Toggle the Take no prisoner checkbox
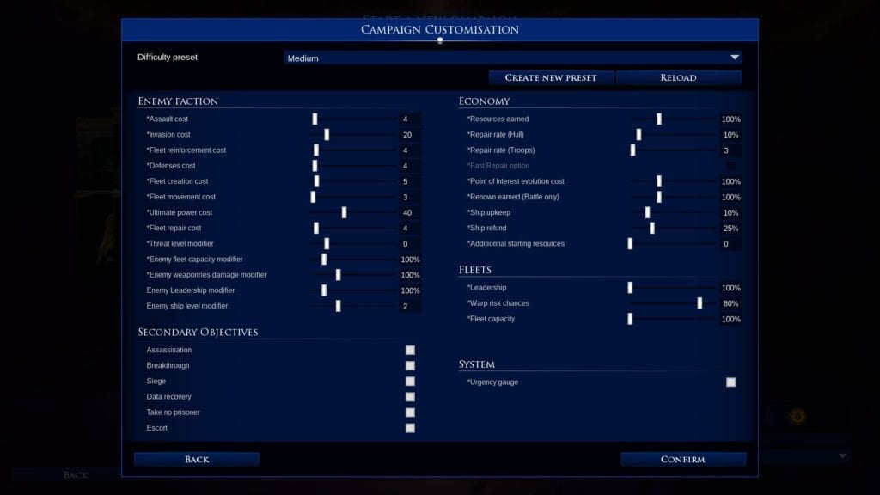The image size is (880, 495). pos(410,412)
